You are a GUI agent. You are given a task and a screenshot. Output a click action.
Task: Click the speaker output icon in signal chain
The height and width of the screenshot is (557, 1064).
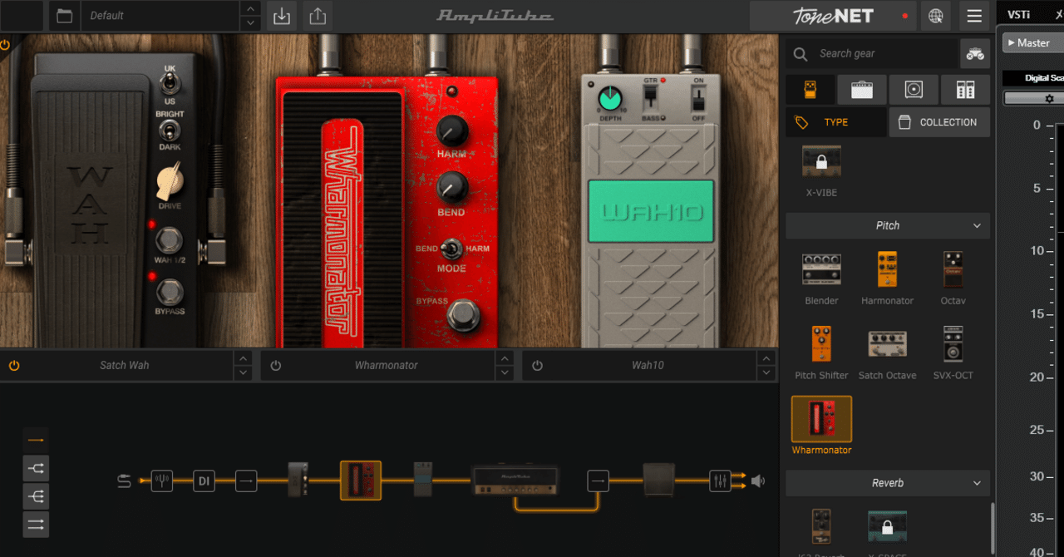point(757,481)
